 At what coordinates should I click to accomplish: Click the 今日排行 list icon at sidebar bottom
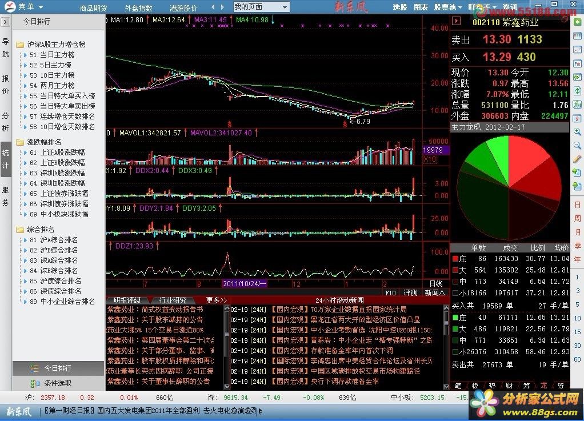pos(35,368)
